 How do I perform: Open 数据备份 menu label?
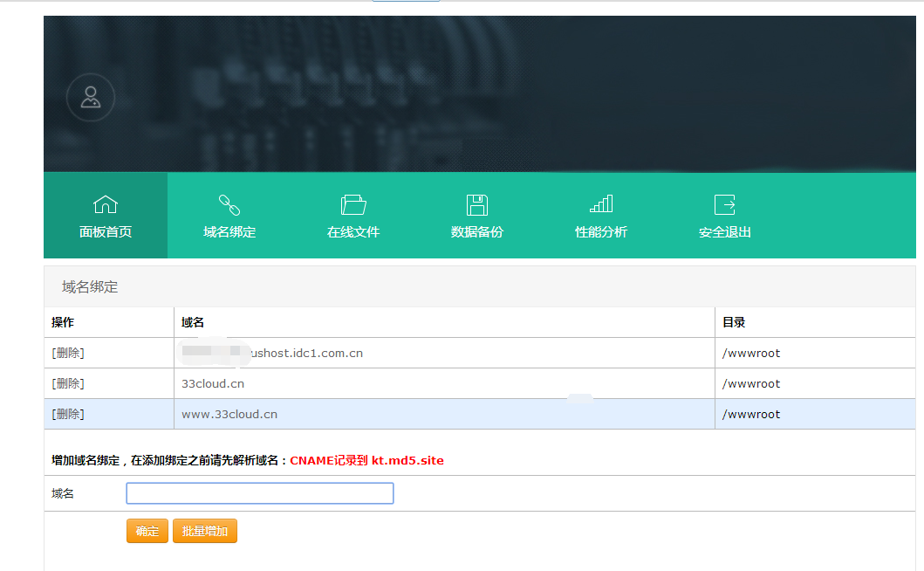coord(477,232)
